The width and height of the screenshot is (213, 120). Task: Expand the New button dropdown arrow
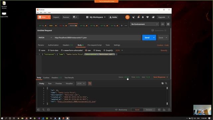(x=49, y=17)
